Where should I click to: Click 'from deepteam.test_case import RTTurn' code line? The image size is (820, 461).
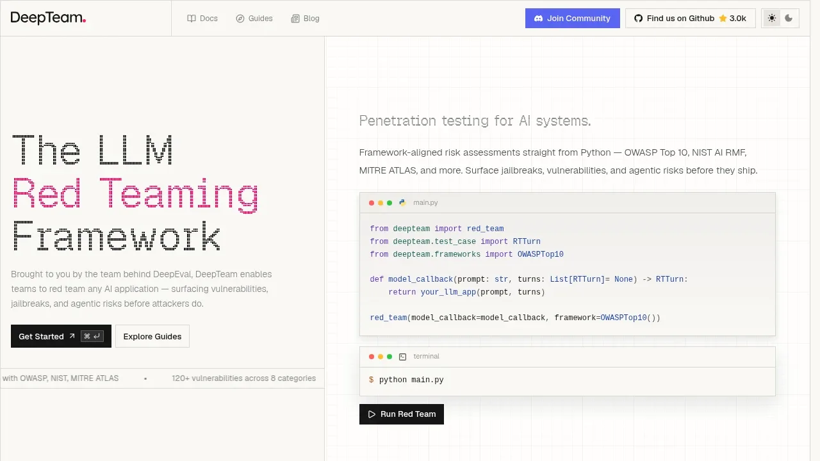click(455, 241)
